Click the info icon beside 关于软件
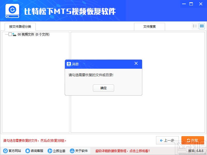 tap(72, 151)
